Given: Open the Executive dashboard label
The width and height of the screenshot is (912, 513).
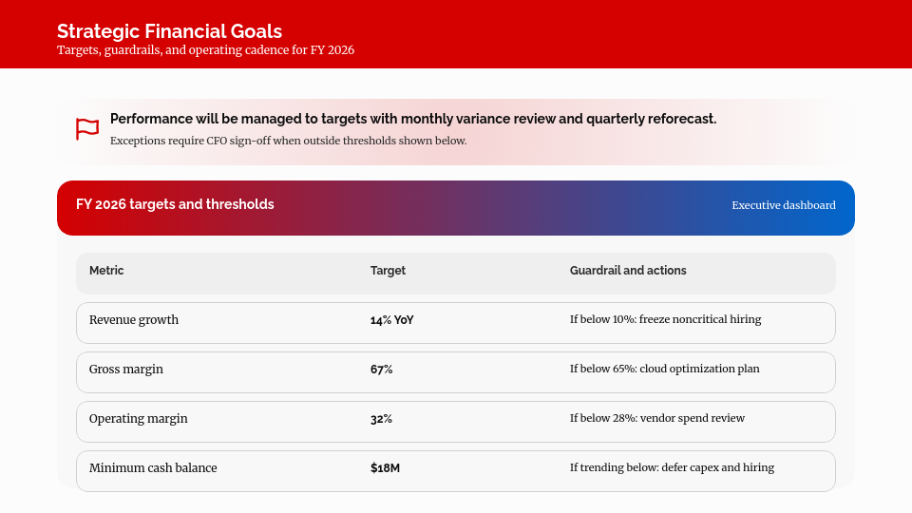Looking at the screenshot, I should (783, 205).
